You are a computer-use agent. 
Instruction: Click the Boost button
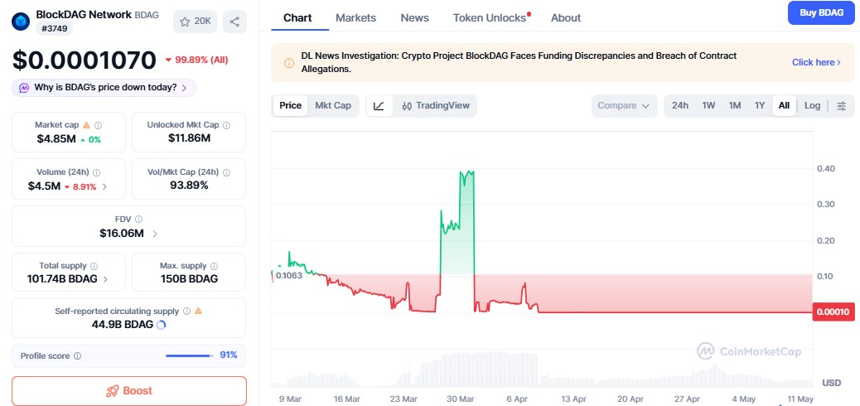[x=129, y=390]
